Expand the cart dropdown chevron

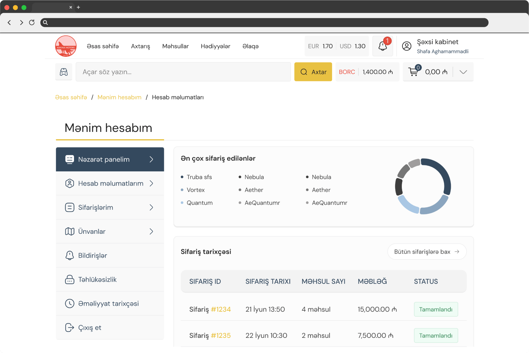click(x=463, y=72)
